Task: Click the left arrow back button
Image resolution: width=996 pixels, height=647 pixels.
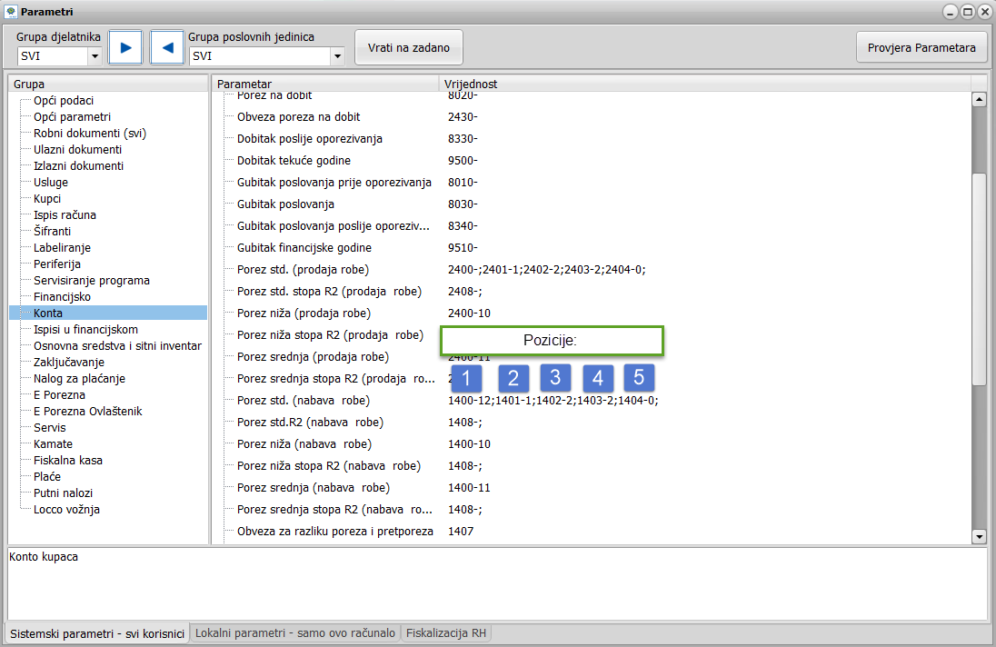Action: coord(167,47)
